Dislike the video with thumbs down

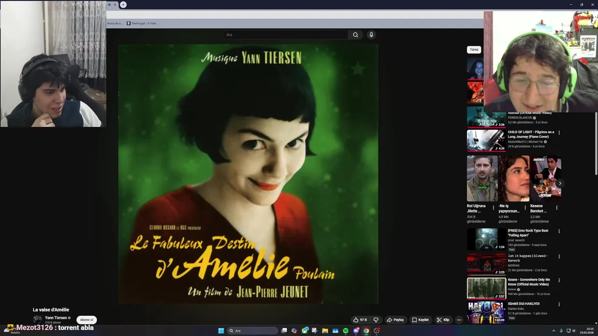click(376, 320)
